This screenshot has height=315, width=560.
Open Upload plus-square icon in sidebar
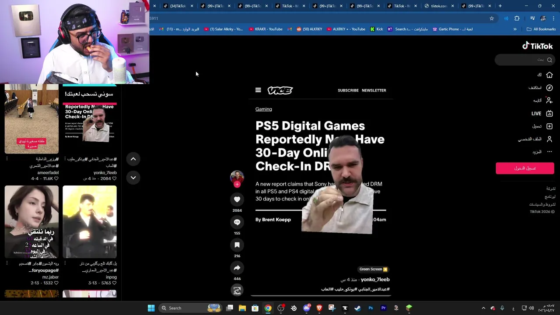click(549, 126)
